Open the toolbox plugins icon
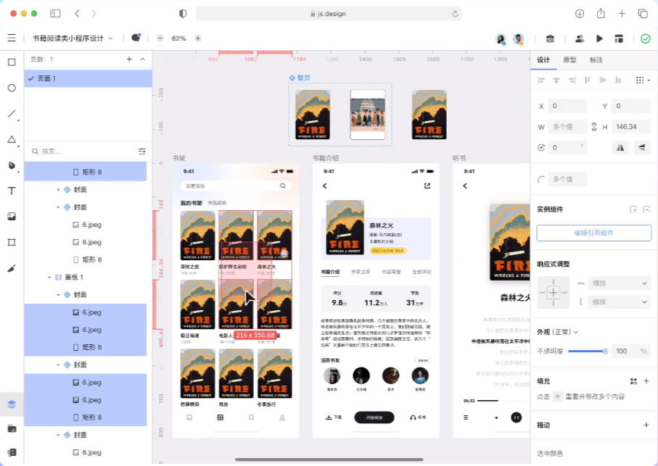The image size is (658, 466). click(550, 38)
